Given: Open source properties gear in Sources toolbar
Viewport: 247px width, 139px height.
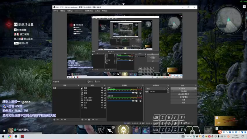Looking at the screenshot, I should pyautogui.click(x=89, y=120).
